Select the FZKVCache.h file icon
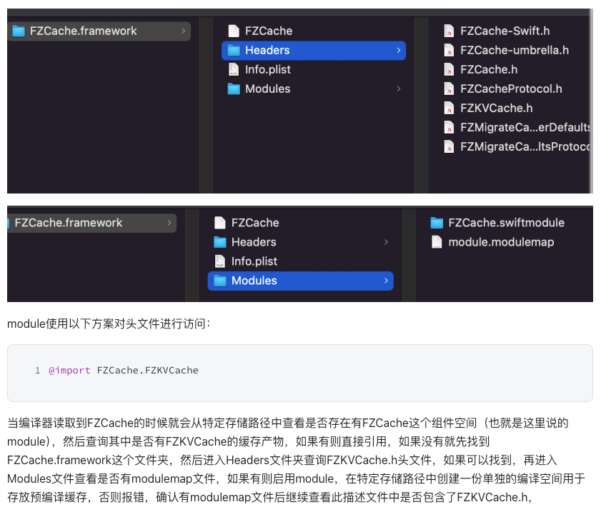 coord(449,108)
